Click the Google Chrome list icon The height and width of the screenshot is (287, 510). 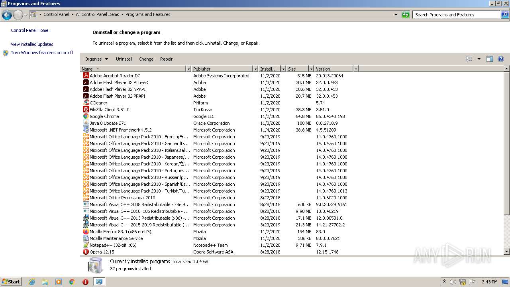coord(86,116)
